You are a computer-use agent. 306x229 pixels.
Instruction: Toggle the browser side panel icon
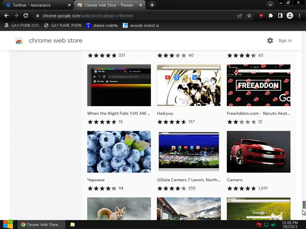tap(280, 16)
